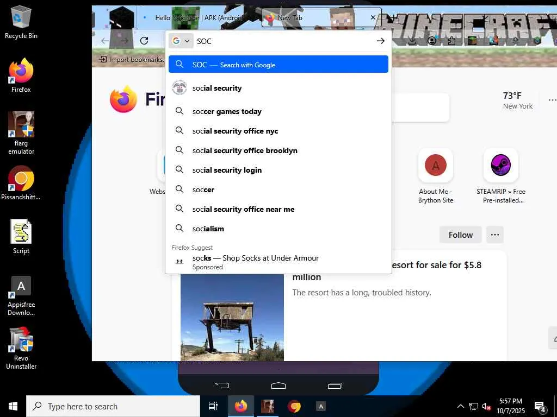Open the Firefox desktop shortcut
This screenshot has height=417, width=557.
point(21,75)
